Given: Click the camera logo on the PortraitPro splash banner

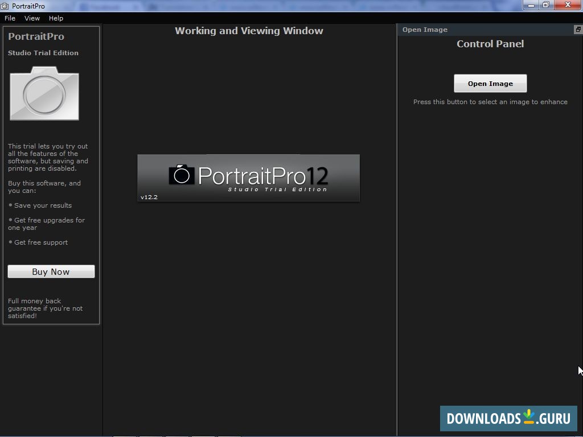Looking at the screenshot, I should click(180, 176).
